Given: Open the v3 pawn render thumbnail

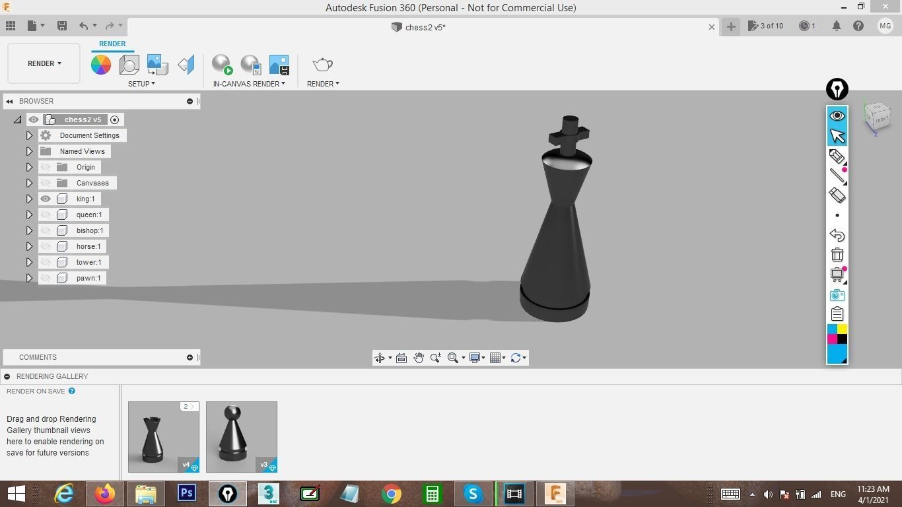Looking at the screenshot, I should 241,436.
